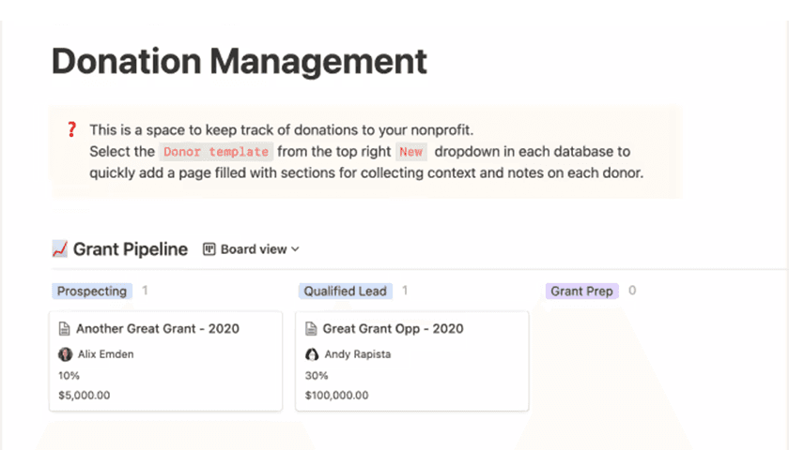The height and width of the screenshot is (450, 789).
Task: Click Alix Emden's avatar photo
Action: tap(65, 354)
